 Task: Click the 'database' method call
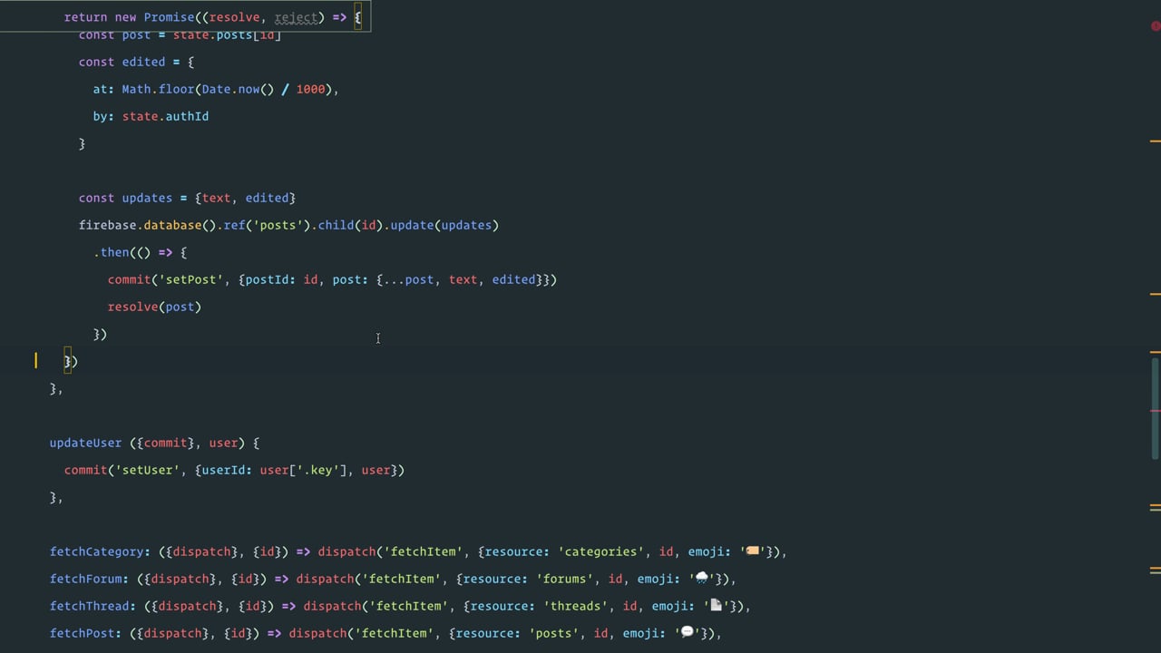pos(173,225)
